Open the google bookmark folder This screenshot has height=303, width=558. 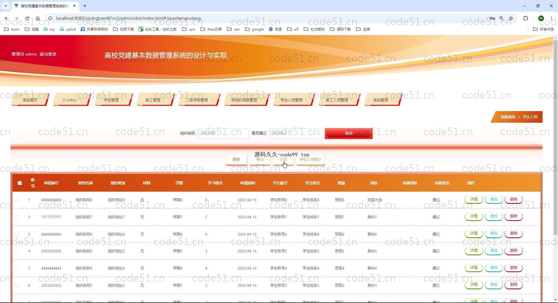point(254,29)
